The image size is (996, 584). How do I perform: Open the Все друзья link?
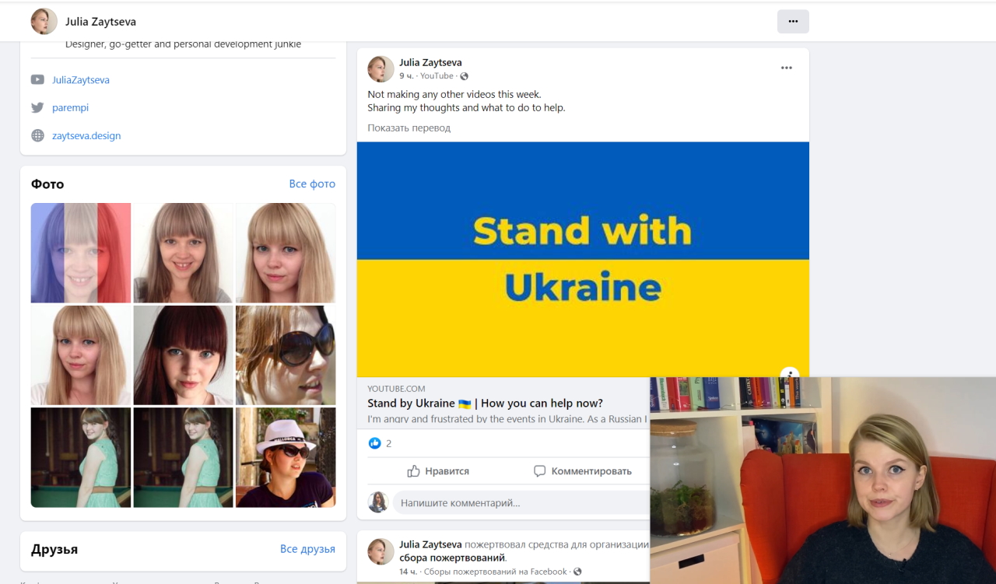[x=307, y=549]
